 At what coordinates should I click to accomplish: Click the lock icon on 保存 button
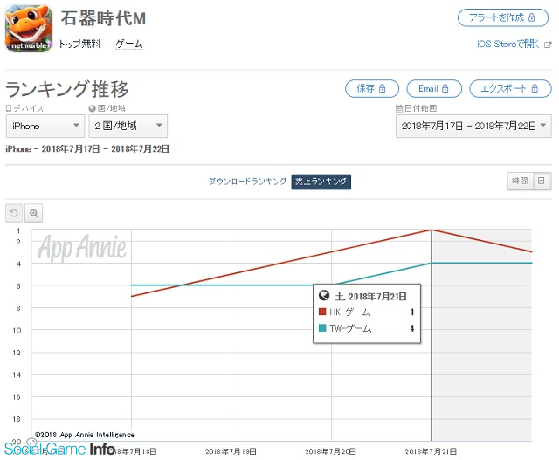click(383, 88)
